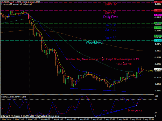162x121 pixels.
Task: Click the 1.3205 price scale value
Action: 158,91
